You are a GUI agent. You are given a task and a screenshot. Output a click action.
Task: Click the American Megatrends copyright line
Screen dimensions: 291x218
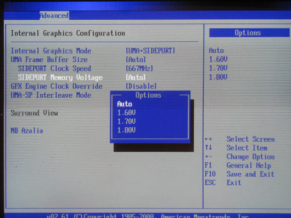(x=147, y=216)
